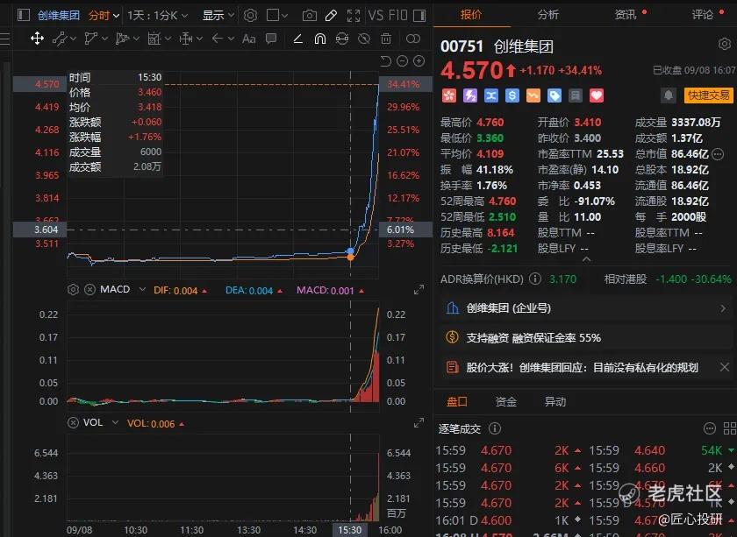Screen dimensions: 737x537
Task: Switch to the 报价 tab
Action: click(471, 15)
